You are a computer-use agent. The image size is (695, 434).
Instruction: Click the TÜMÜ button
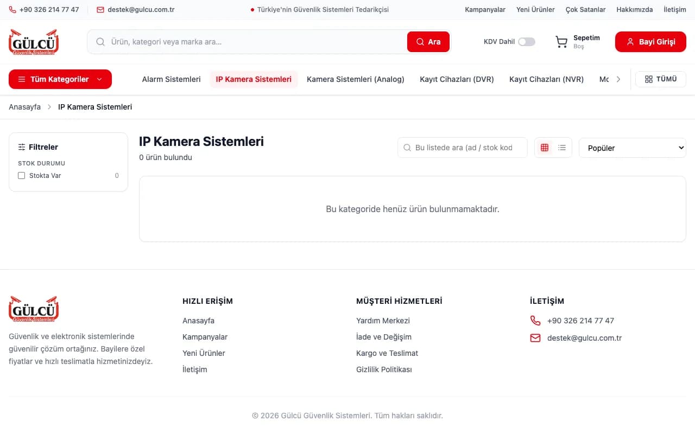coord(661,79)
